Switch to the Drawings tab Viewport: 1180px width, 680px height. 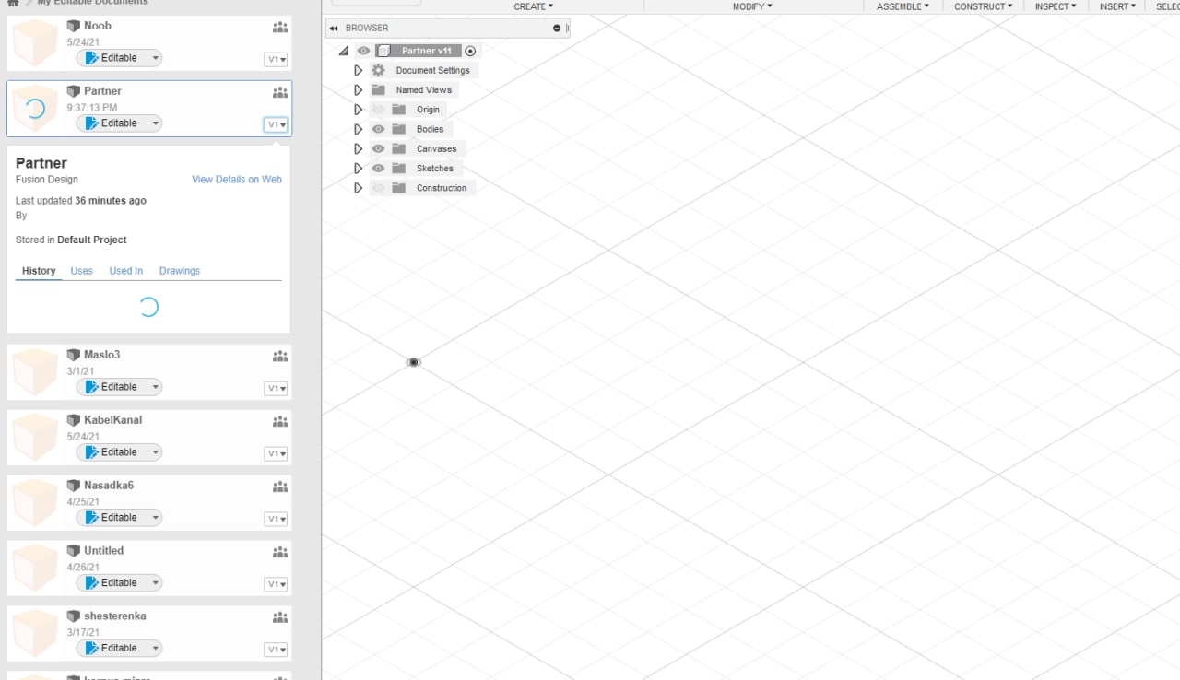tap(180, 271)
